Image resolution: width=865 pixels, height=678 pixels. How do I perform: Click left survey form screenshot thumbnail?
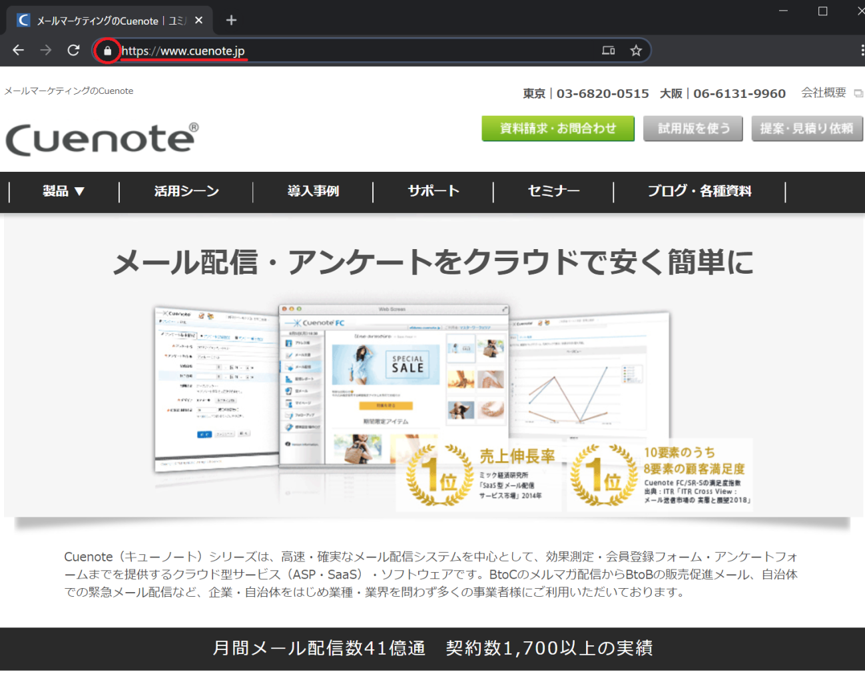(x=216, y=390)
